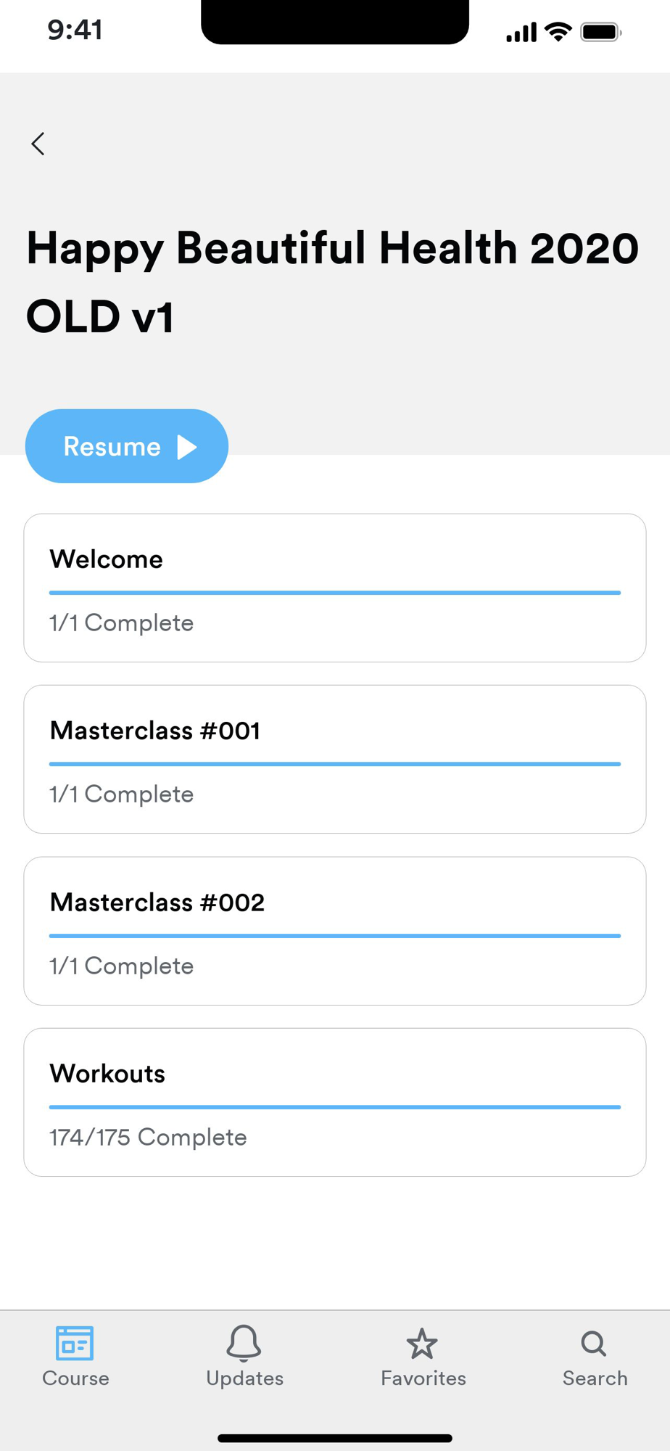Open the Masterclass #002 section

pos(157,903)
